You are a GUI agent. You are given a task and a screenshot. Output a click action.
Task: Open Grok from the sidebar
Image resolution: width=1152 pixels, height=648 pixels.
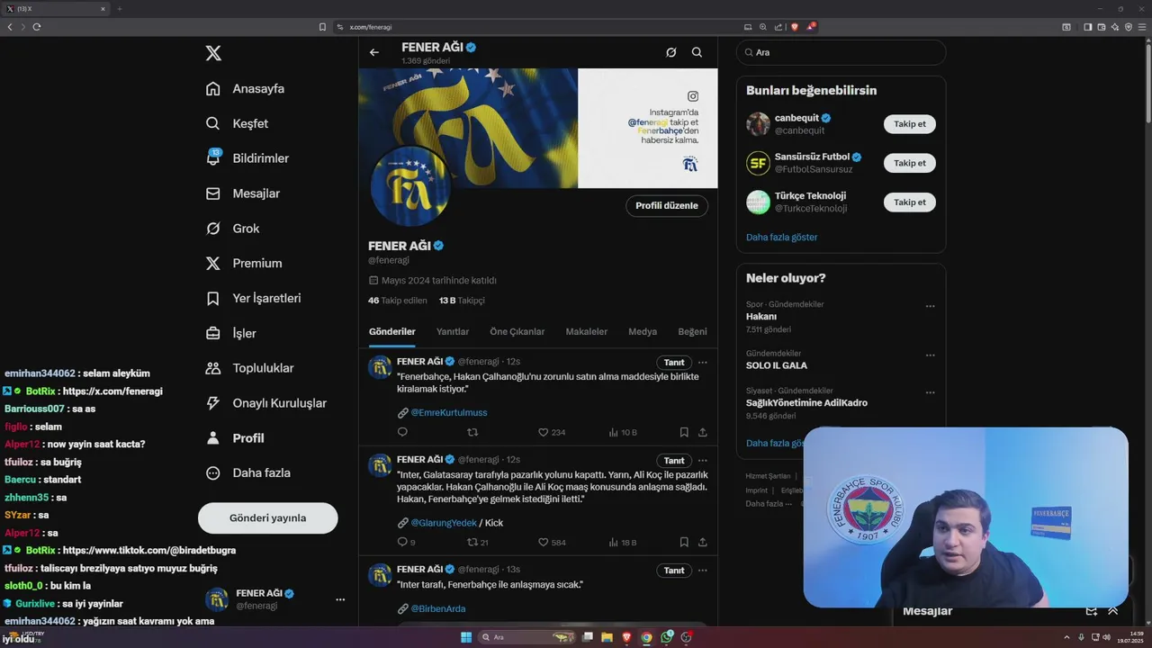(232, 229)
